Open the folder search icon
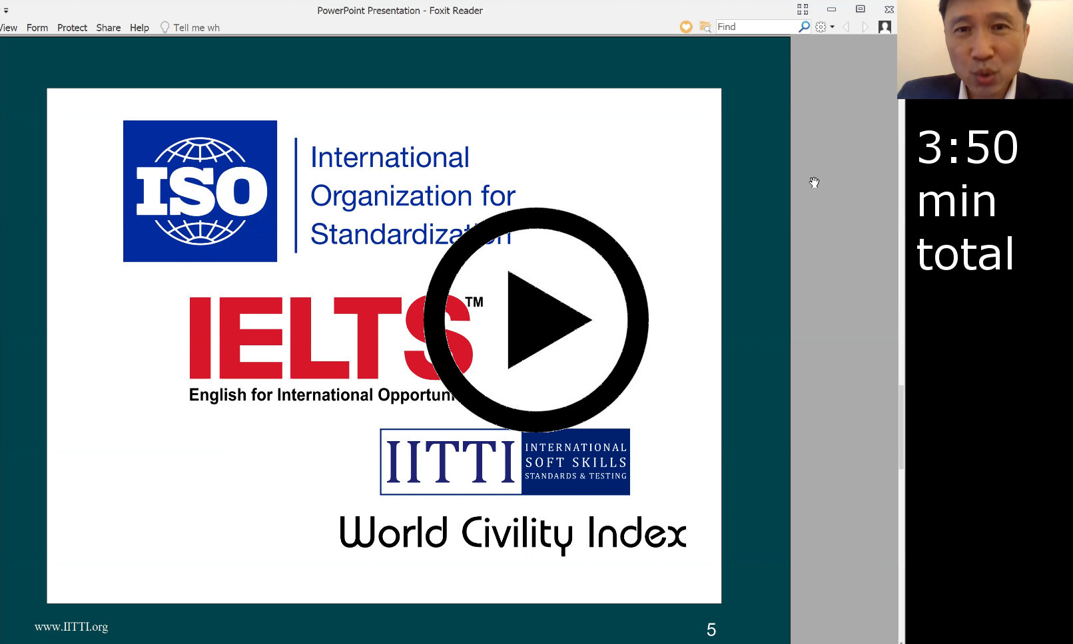 point(705,27)
